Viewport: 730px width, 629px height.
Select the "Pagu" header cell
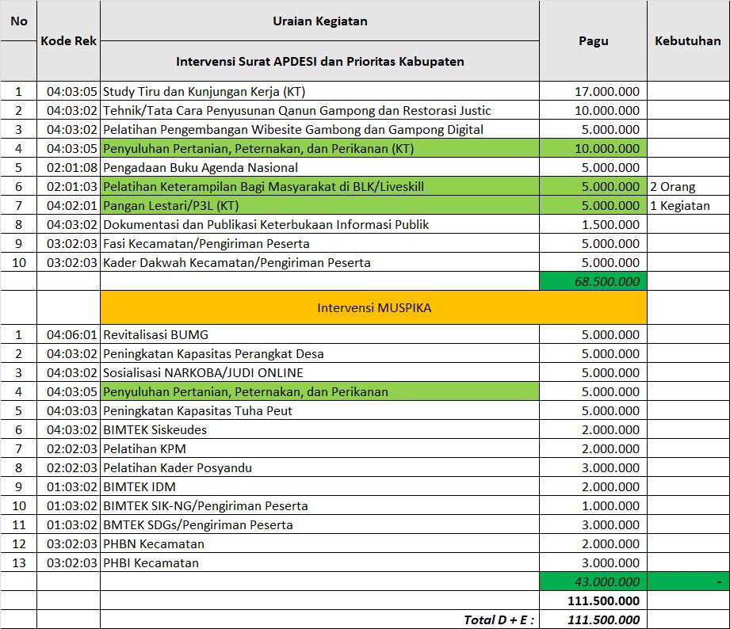(593, 41)
